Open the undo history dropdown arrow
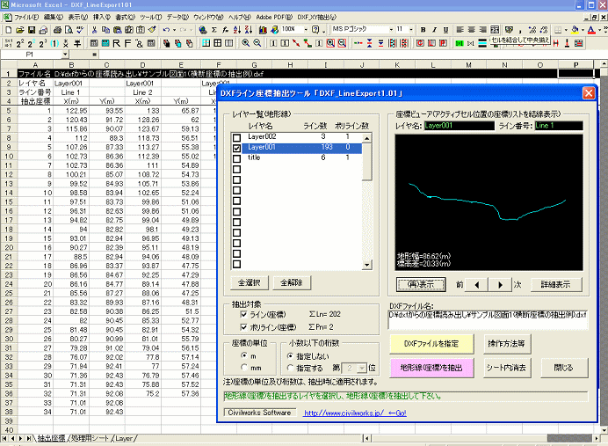This screenshot has height=446, width=608. click(x=175, y=30)
